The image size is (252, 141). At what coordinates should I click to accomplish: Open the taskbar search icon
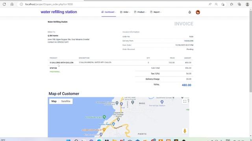pyautogui.click(x=76, y=140)
